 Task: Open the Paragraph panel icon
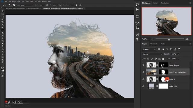tap(138, 39)
